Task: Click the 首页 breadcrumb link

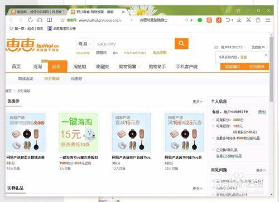Action: pos(8,91)
